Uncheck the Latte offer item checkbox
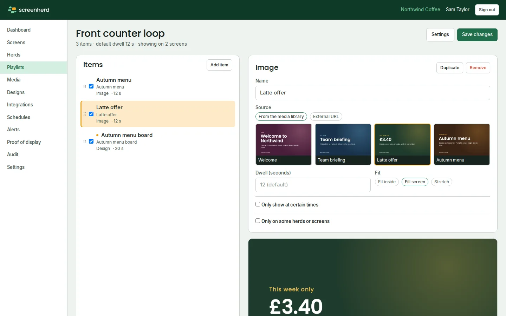The image size is (506, 316). 91,114
